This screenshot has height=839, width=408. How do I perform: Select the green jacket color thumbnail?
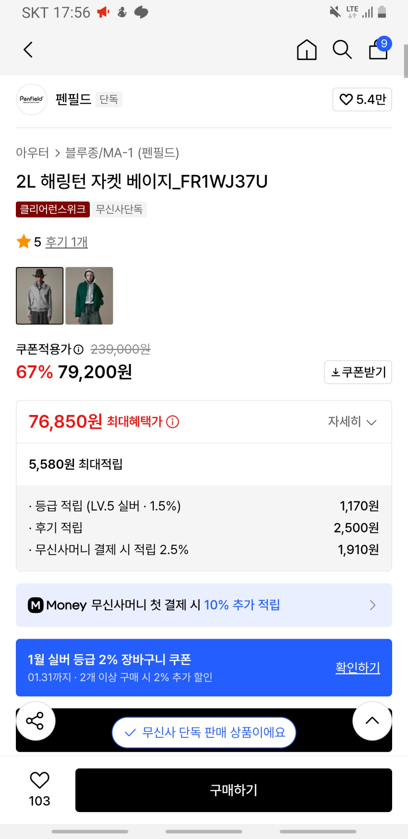(x=89, y=296)
